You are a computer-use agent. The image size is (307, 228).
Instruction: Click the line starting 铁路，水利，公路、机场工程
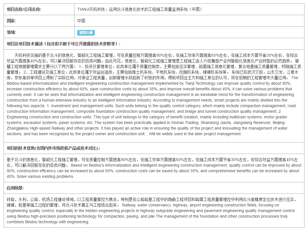click(151, 199)
